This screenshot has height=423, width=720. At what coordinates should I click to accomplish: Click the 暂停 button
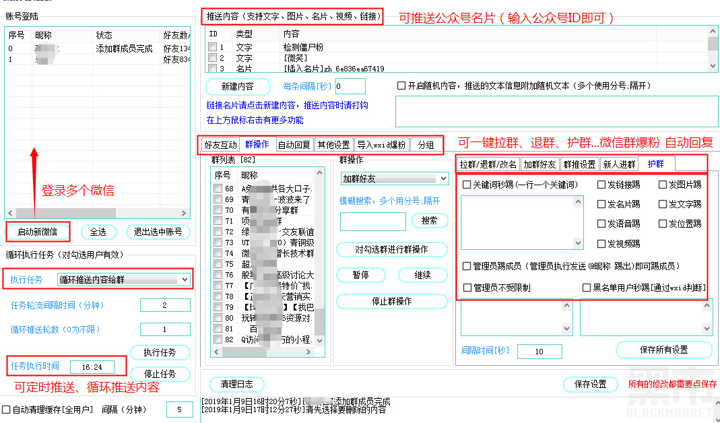tap(361, 275)
